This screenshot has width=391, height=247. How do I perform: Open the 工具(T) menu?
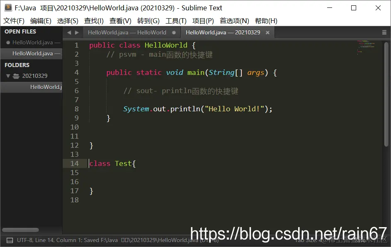176,21
